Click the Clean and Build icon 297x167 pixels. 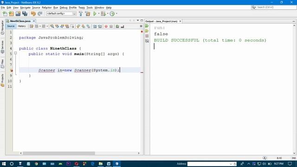[88, 13]
